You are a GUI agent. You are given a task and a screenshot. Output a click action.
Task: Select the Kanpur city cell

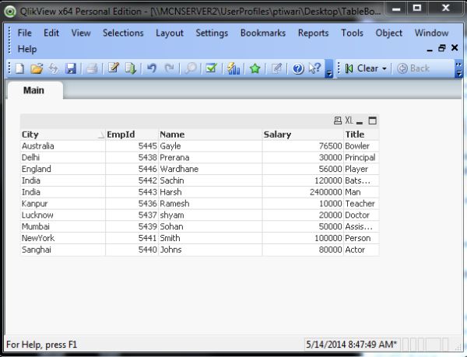pos(62,204)
